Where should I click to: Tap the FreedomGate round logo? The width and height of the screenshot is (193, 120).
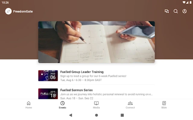pyautogui.click(x=8, y=11)
